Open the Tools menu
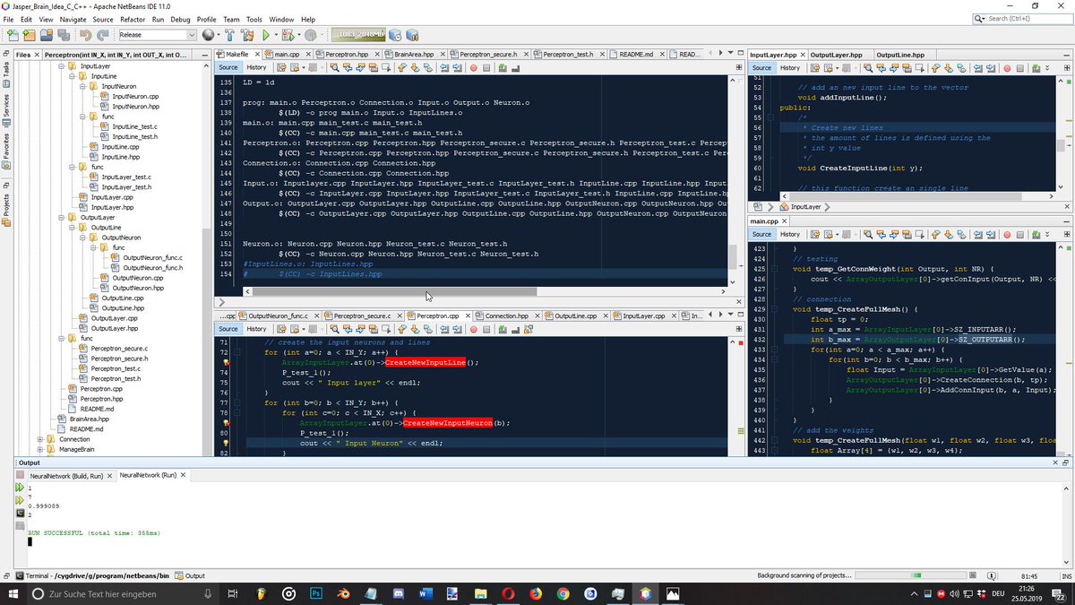Screen dimensions: 1075x605 click(254, 19)
